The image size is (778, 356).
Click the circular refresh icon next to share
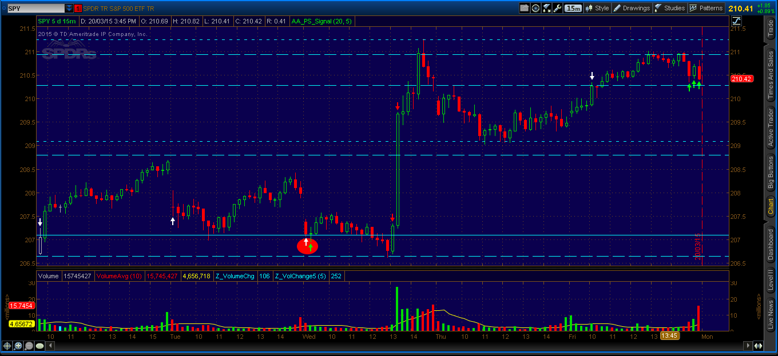click(x=535, y=8)
